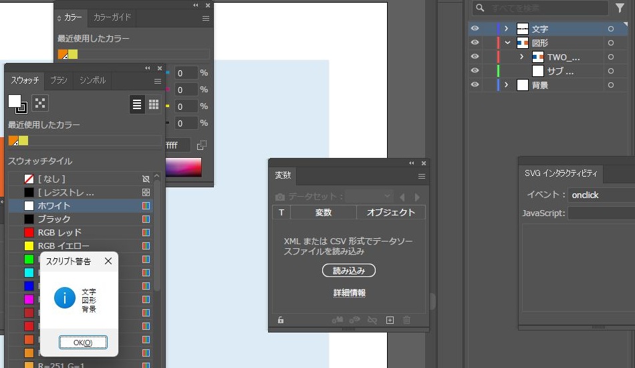Close the Swatches panel
This screenshot has width=635, height=368.
(160, 68)
